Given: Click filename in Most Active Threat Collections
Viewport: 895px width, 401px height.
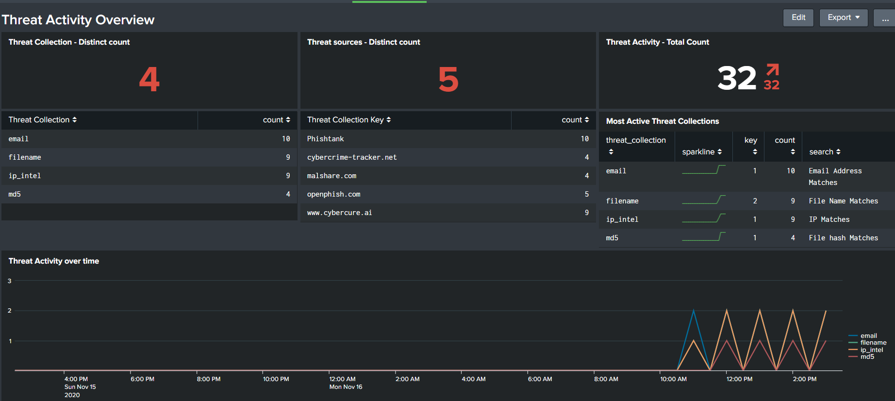Looking at the screenshot, I should click(622, 201).
